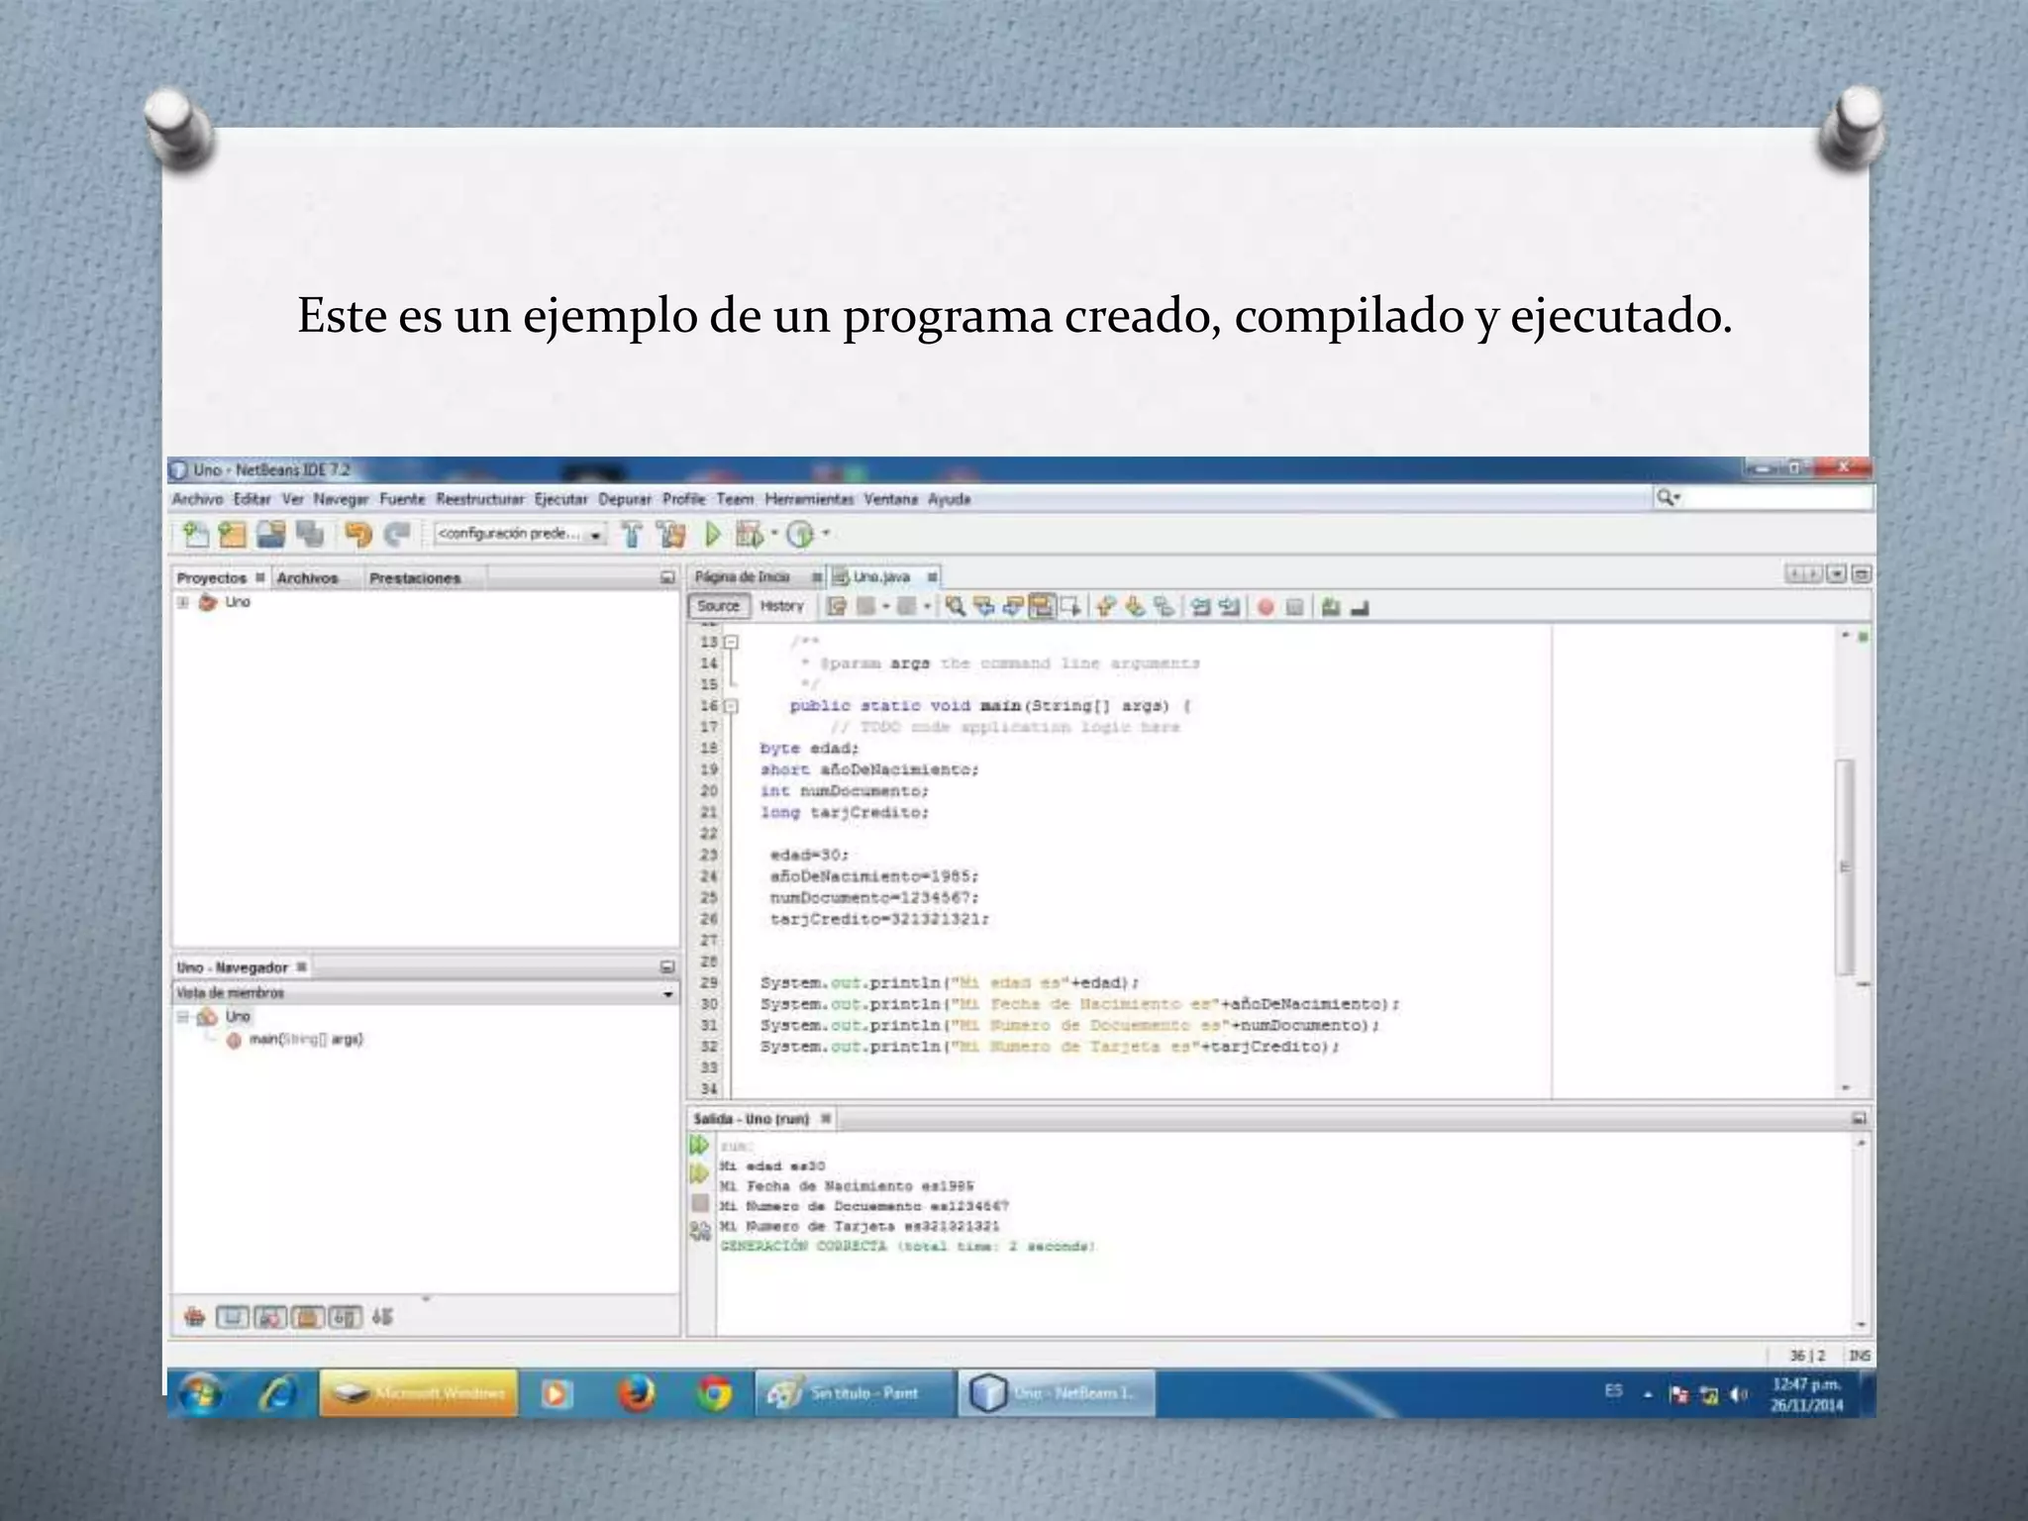Click the History view button

coord(782,606)
